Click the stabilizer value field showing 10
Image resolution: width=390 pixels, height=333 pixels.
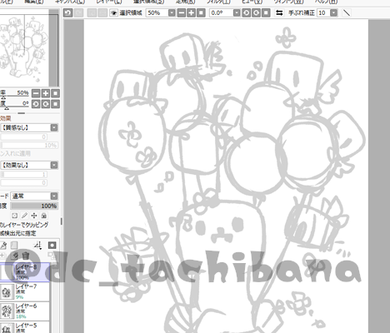tap(323, 12)
